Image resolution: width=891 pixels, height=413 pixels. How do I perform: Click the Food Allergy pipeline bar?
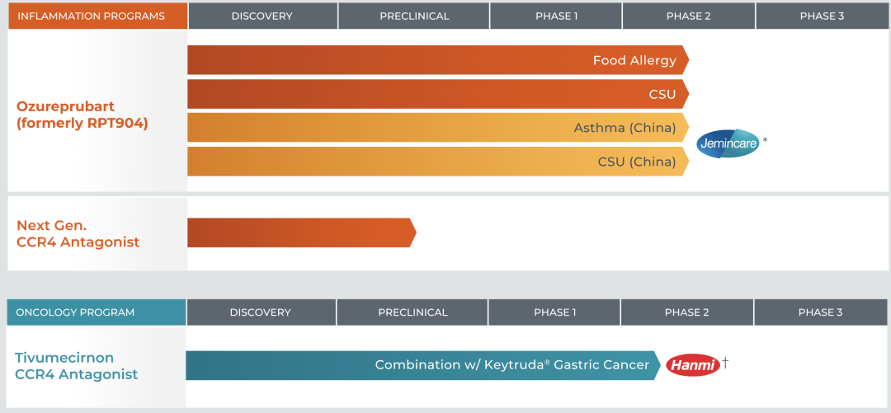pyautogui.click(x=437, y=60)
